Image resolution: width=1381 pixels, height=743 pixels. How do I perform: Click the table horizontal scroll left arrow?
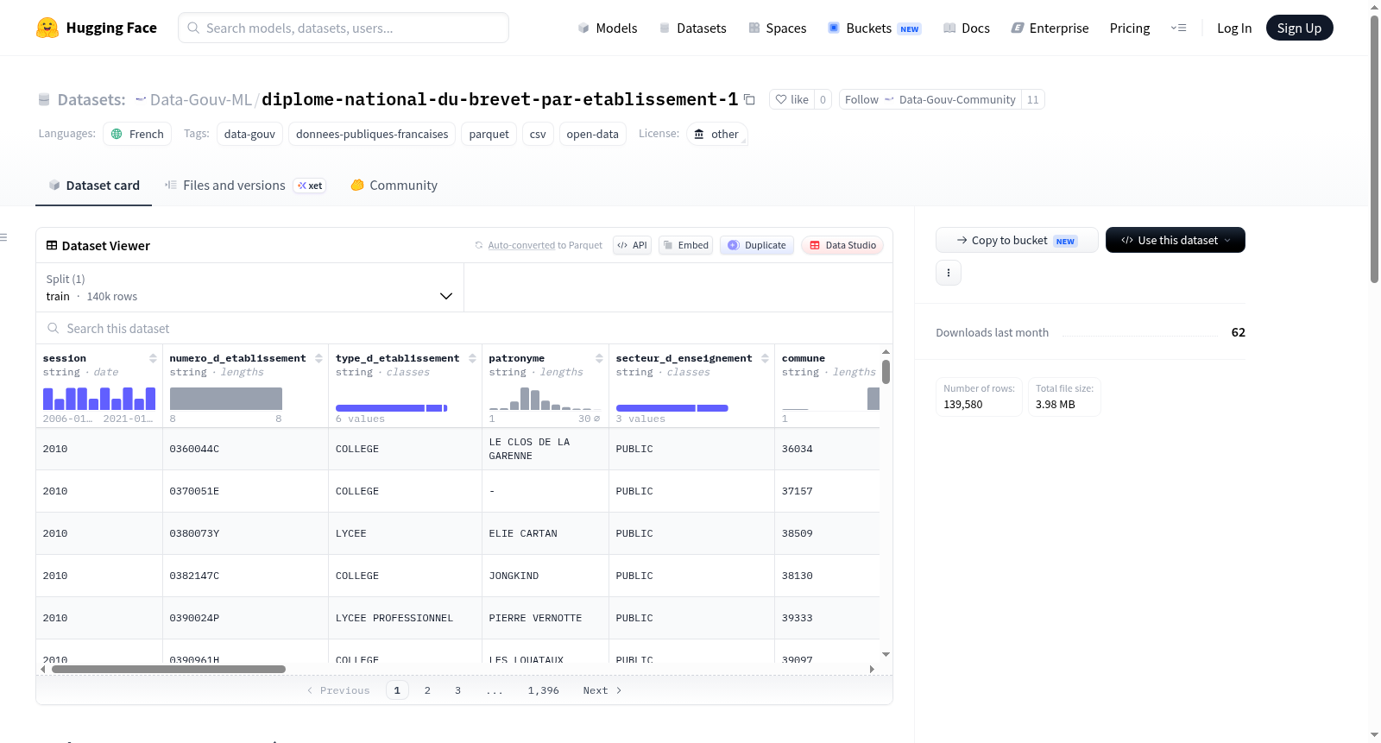tap(43, 669)
